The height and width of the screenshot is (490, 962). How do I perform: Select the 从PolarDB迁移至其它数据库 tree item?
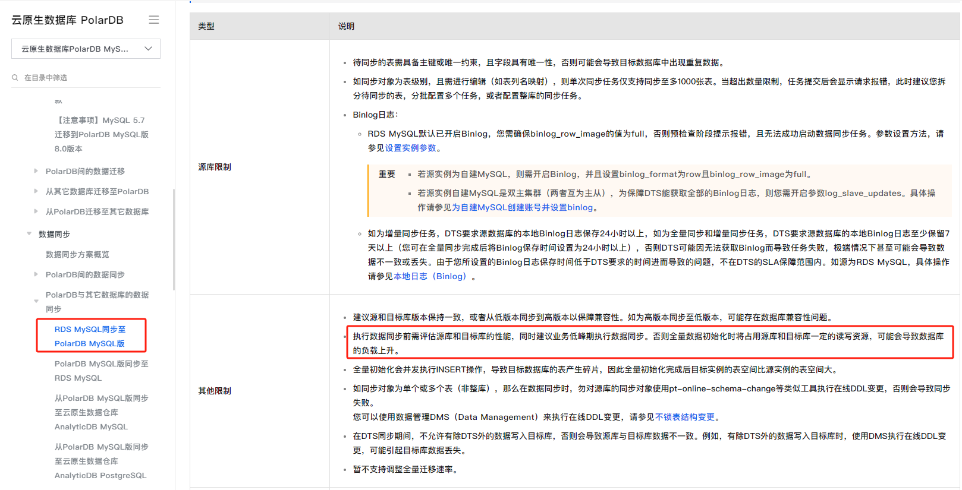point(97,211)
